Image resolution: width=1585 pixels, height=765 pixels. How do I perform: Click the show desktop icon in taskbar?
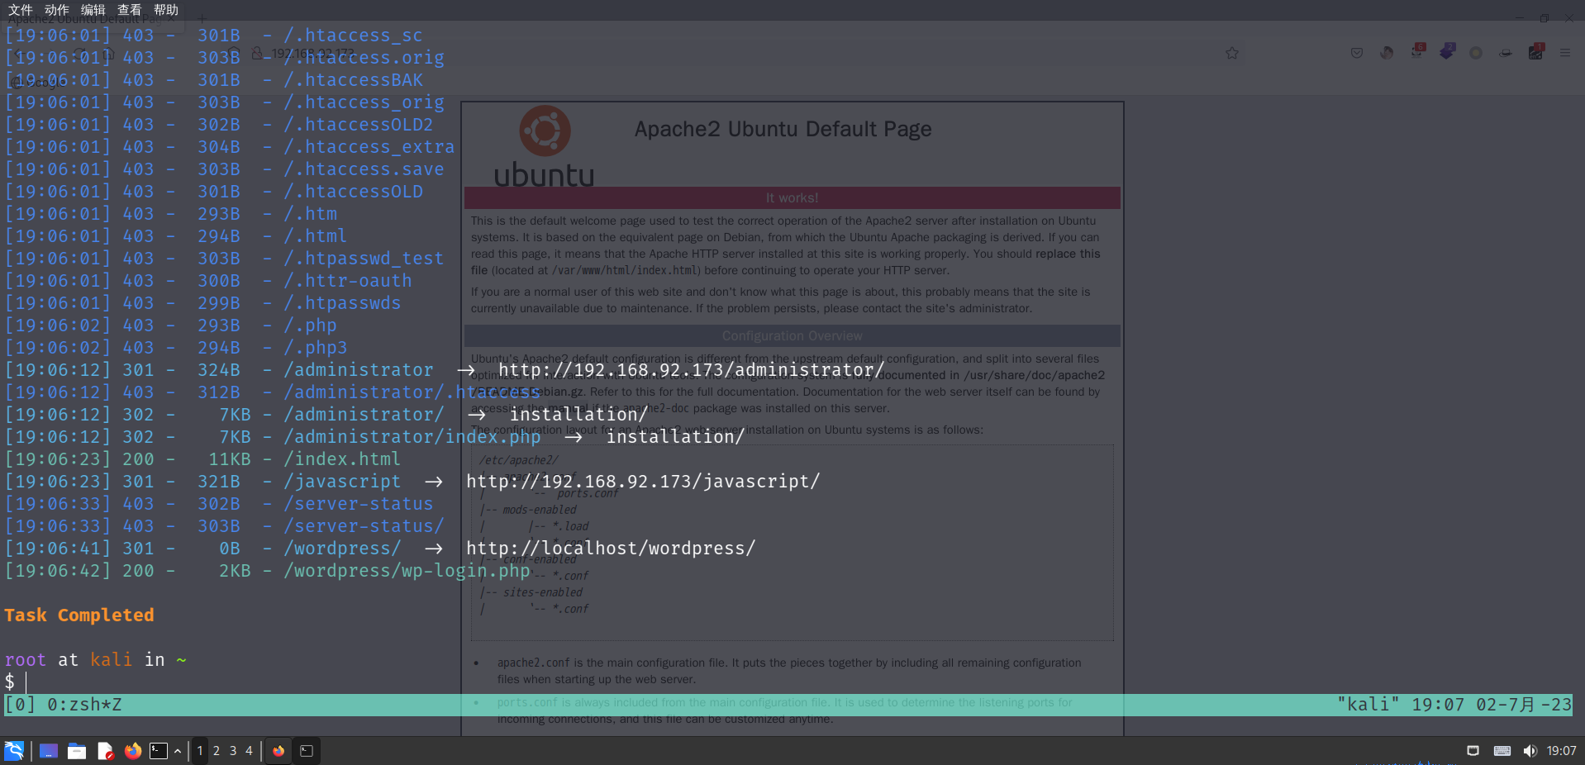[49, 751]
